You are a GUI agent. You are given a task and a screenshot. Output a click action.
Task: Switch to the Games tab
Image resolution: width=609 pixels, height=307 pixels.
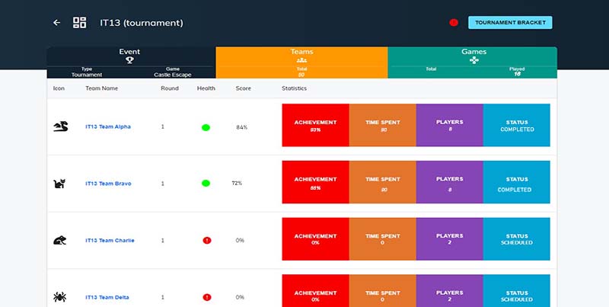[x=470, y=56]
